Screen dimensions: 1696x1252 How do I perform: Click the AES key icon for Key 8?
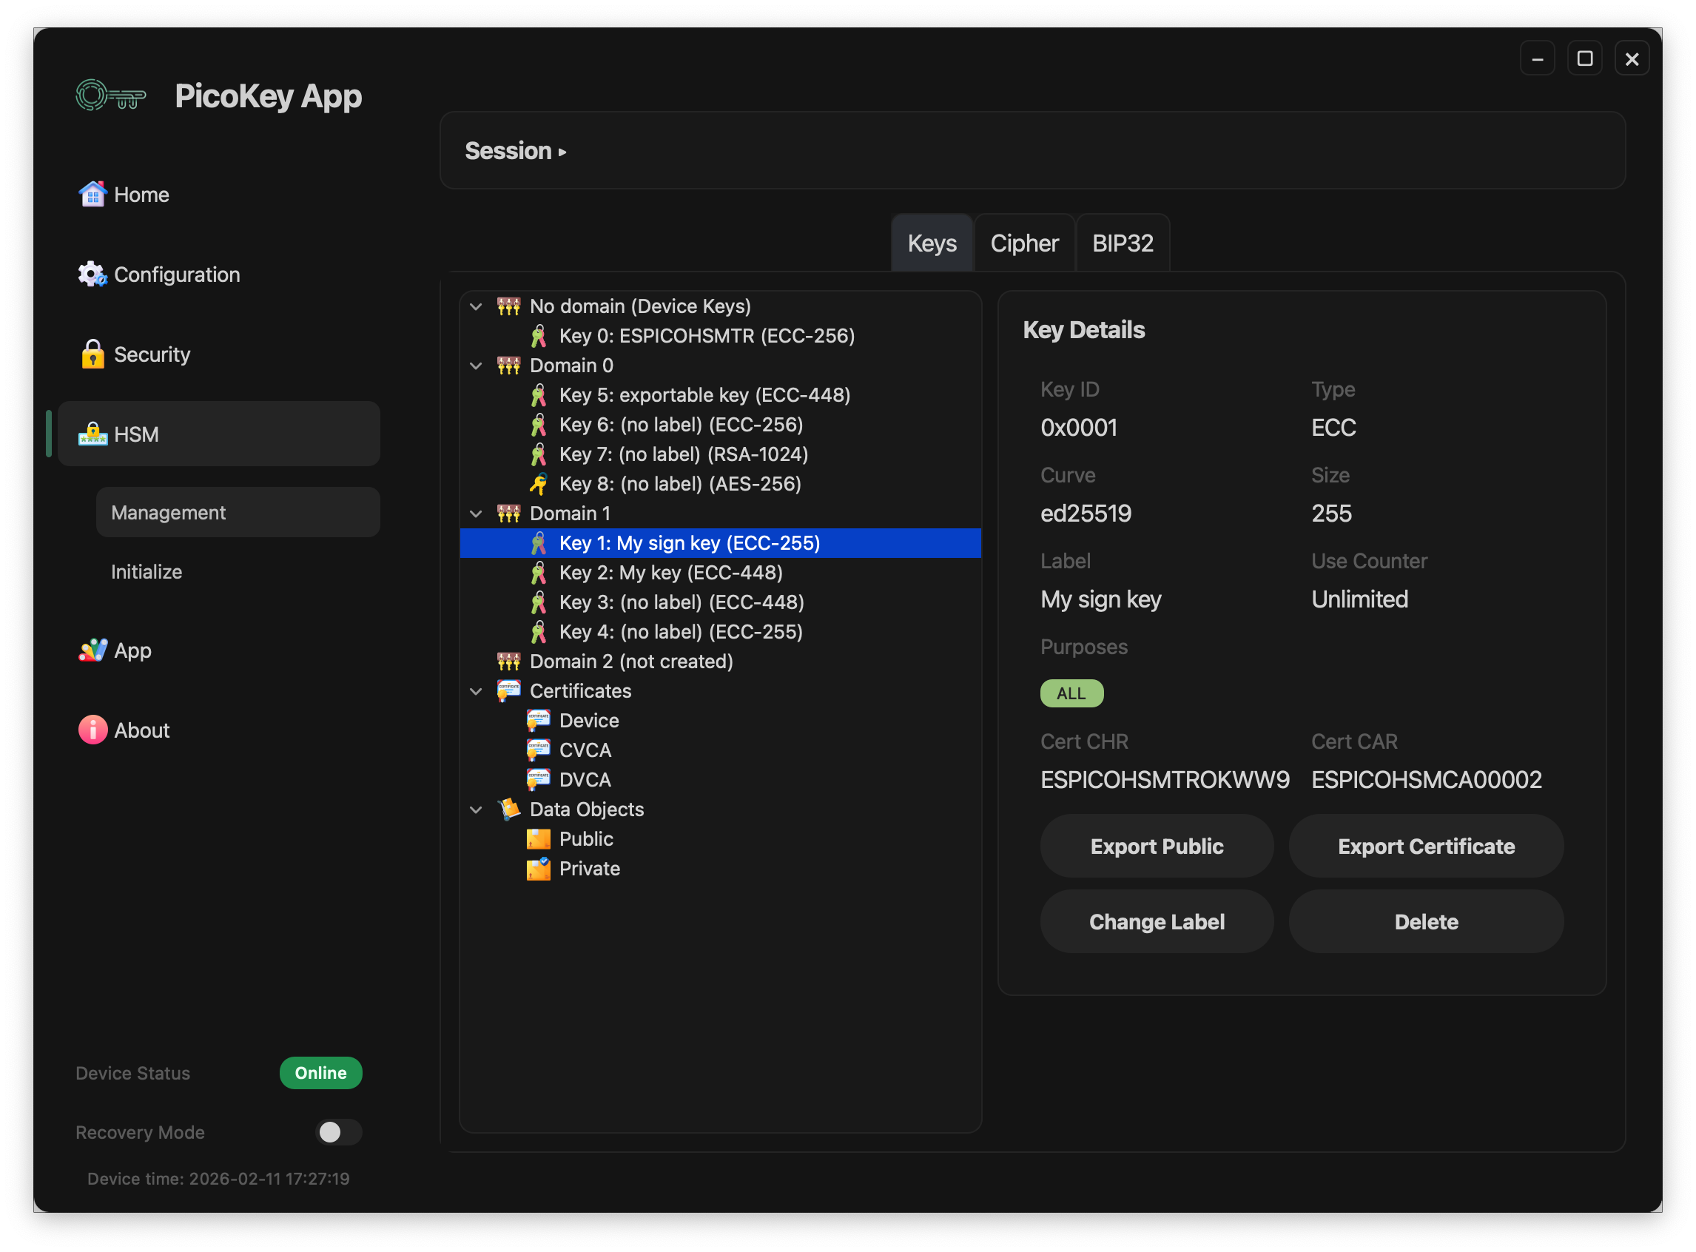tap(538, 483)
